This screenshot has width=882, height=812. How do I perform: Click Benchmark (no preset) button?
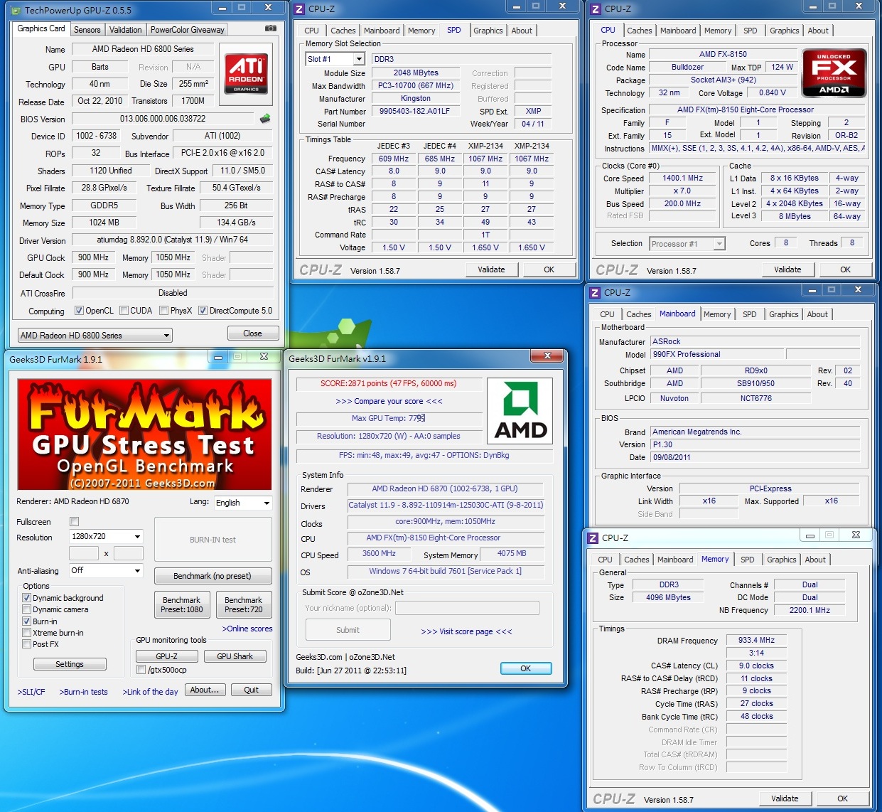coord(213,576)
